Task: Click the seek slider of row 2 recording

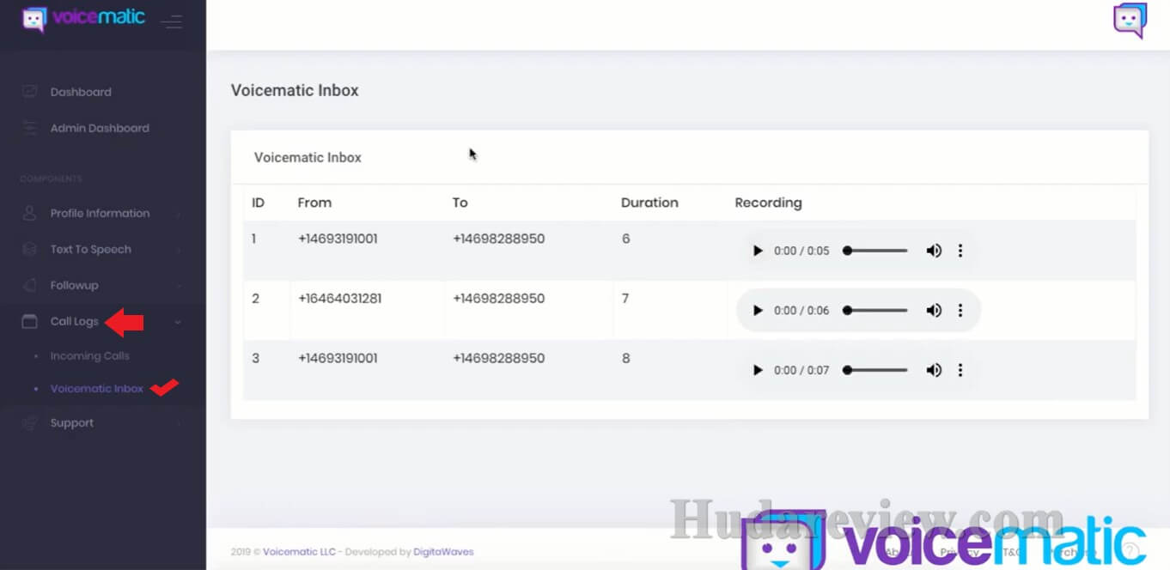Action: pos(875,311)
